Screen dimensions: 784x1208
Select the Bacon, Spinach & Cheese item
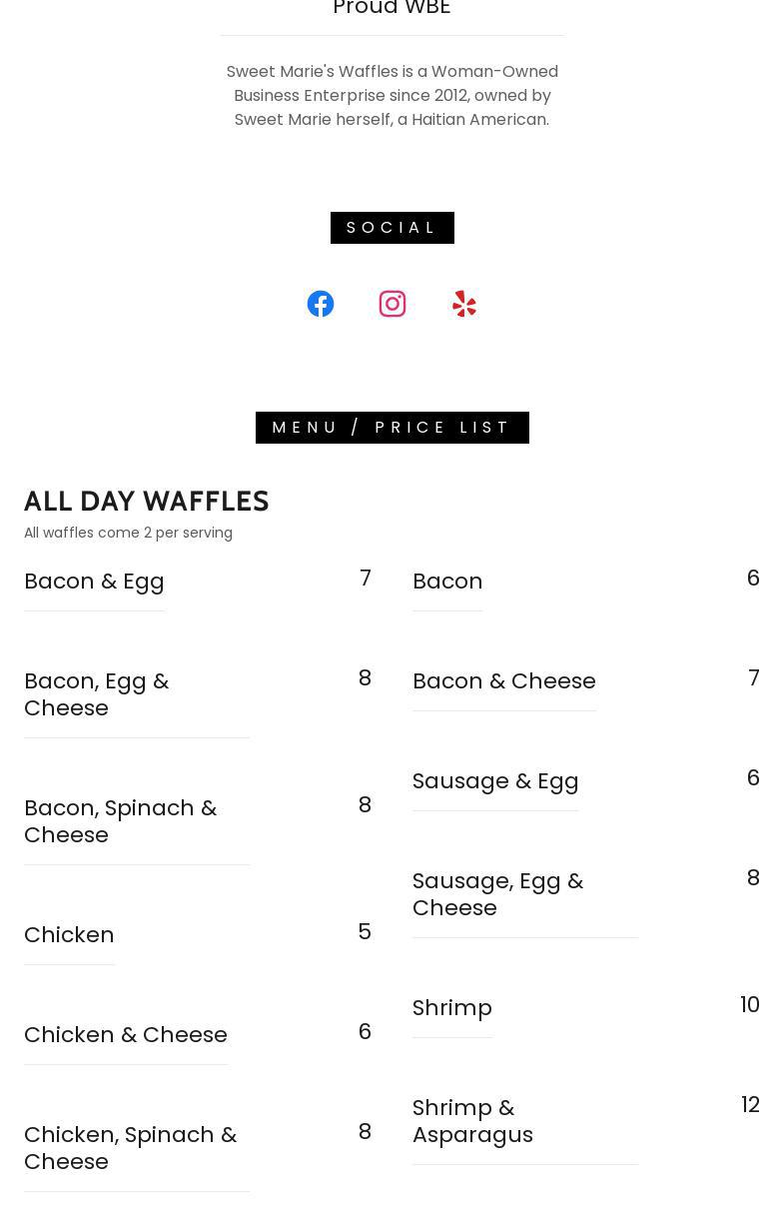coord(121,821)
